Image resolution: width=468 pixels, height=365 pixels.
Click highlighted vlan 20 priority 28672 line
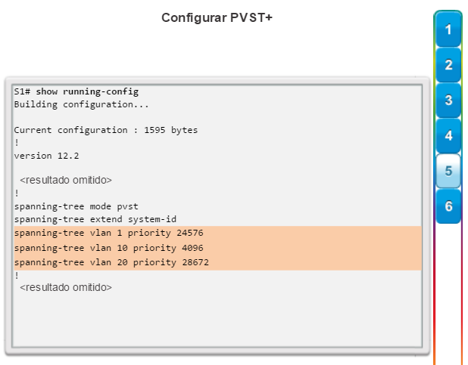coord(217,262)
